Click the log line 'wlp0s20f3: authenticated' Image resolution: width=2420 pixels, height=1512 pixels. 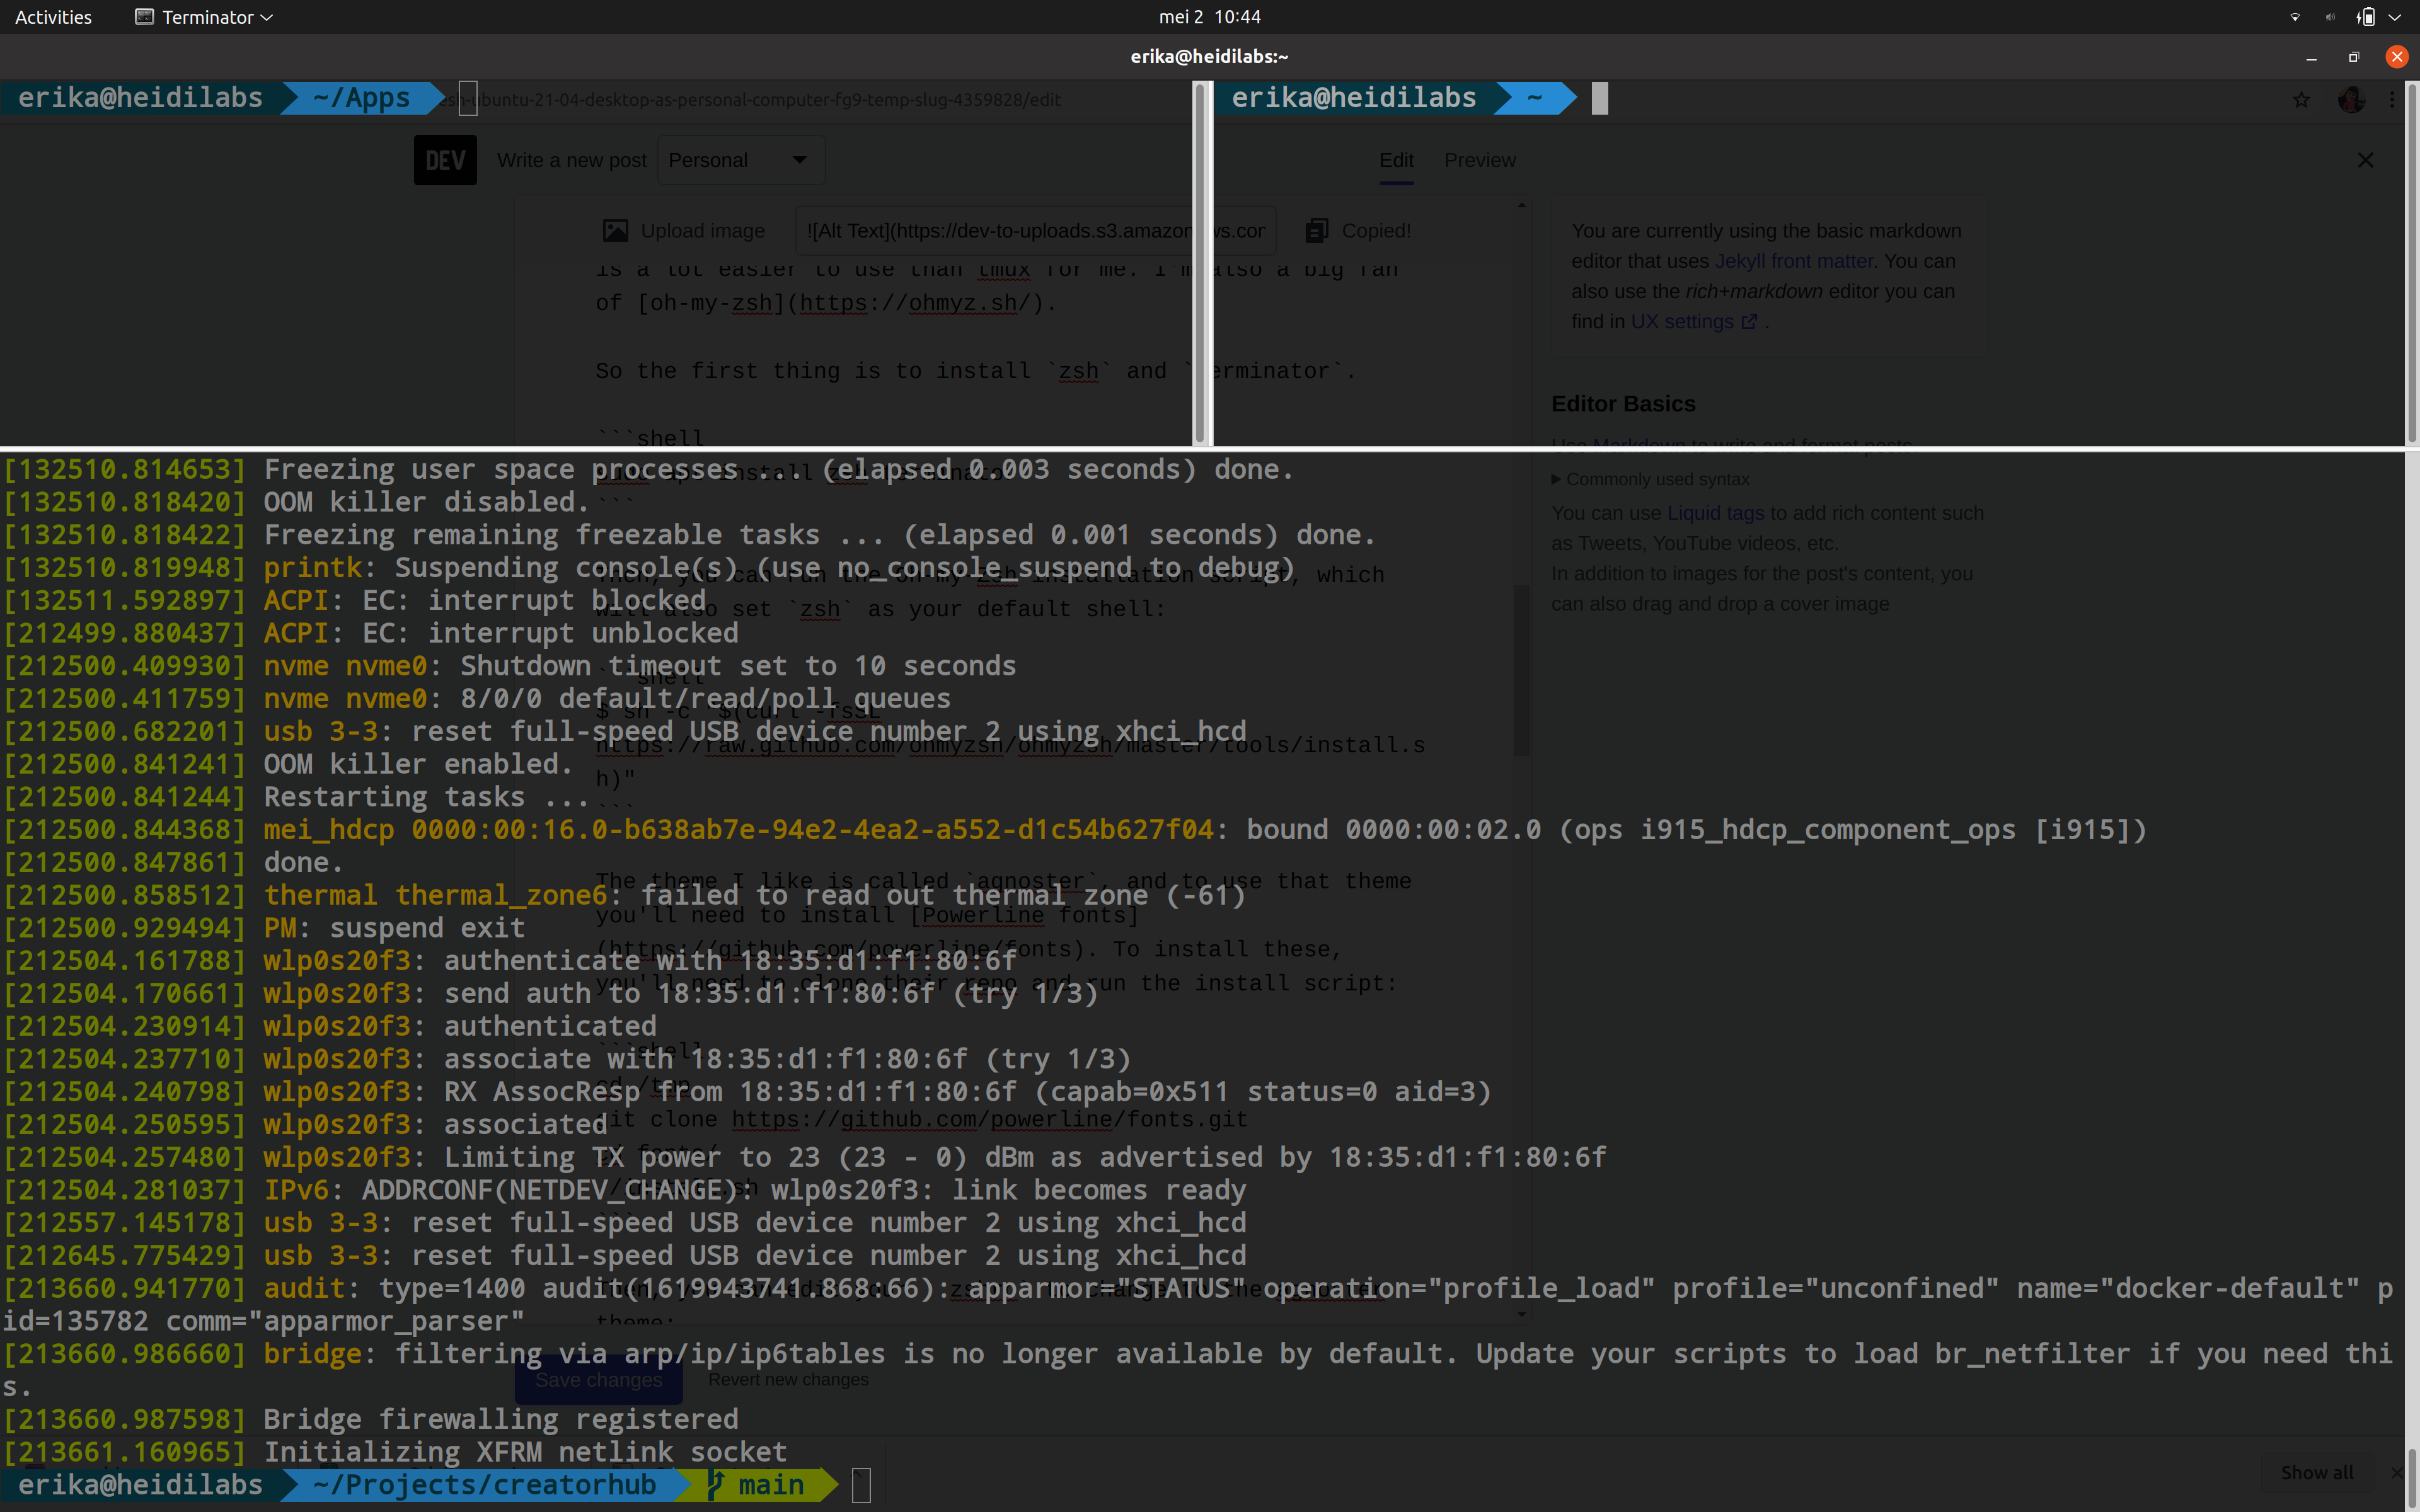click(x=460, y=1026)
